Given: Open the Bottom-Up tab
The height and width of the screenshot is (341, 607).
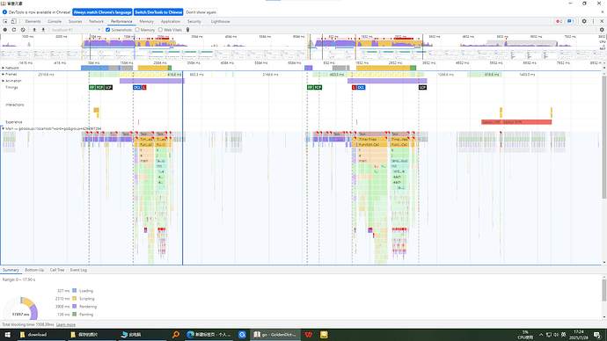Looking at the screenshot, I should pyautogui.click(x=34, y=270).
